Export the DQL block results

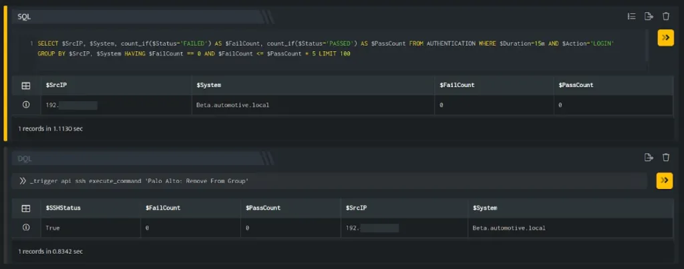[x=649, y=157]
